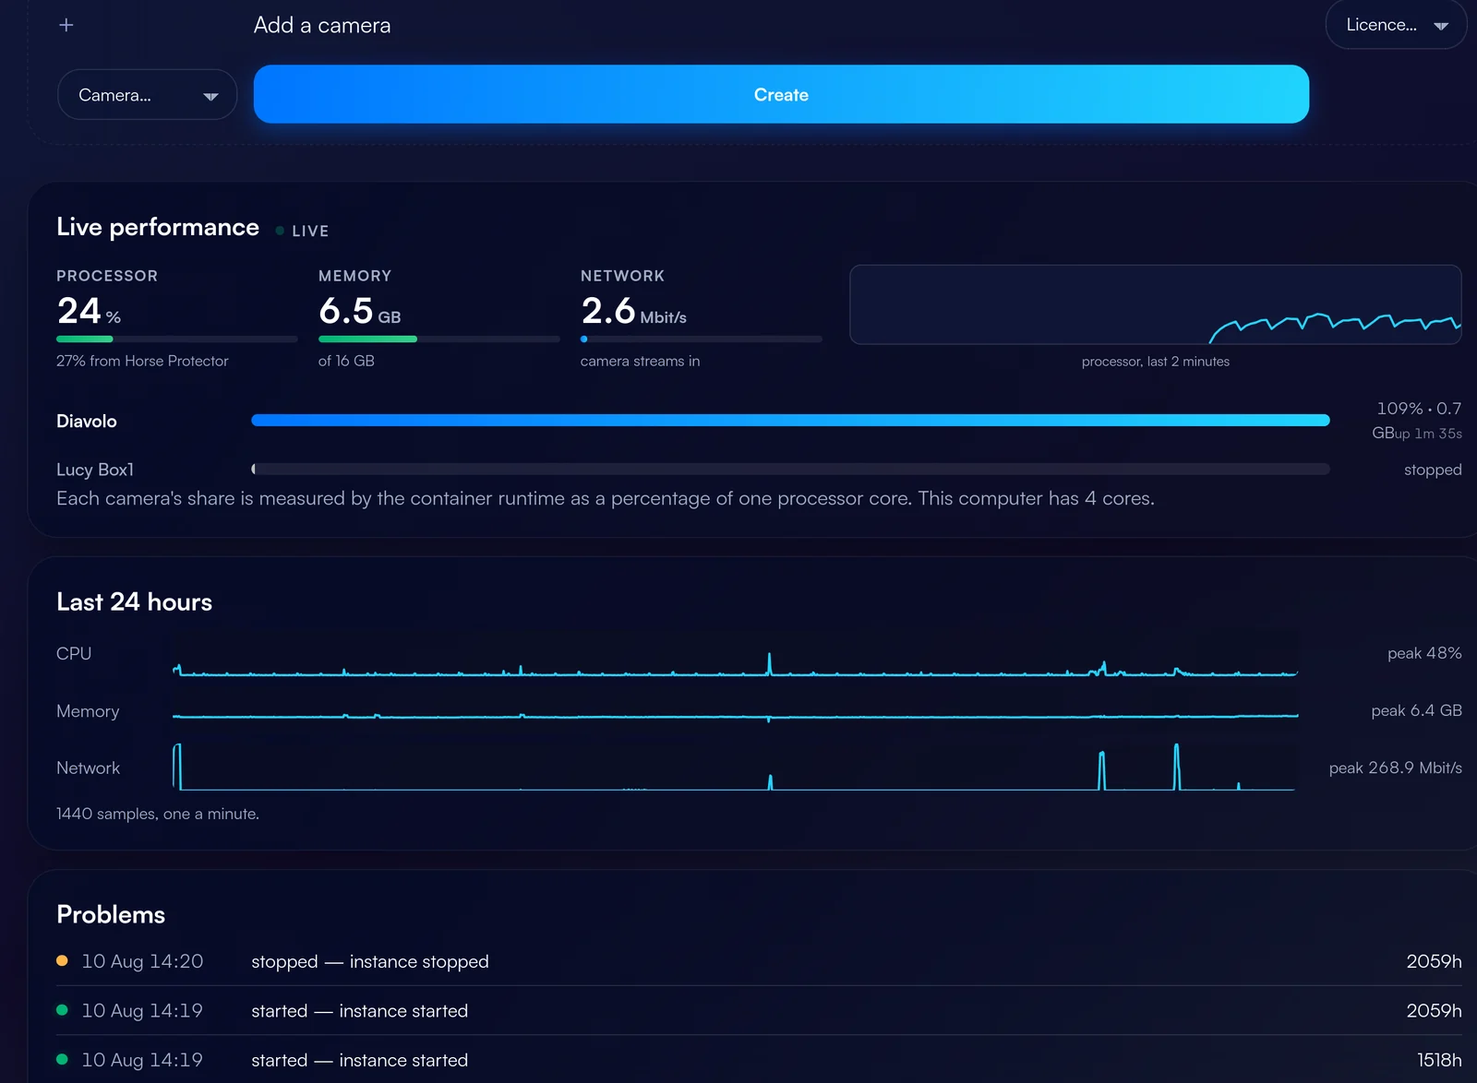Click Diavolo's CPU share bar

click(x=790, y=421)
